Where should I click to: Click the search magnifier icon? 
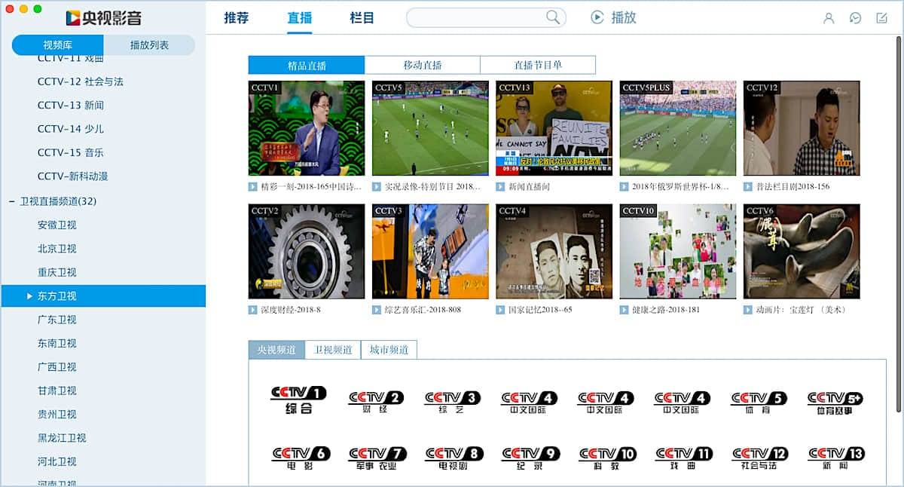pyautogui.click(x=553, y=17)
